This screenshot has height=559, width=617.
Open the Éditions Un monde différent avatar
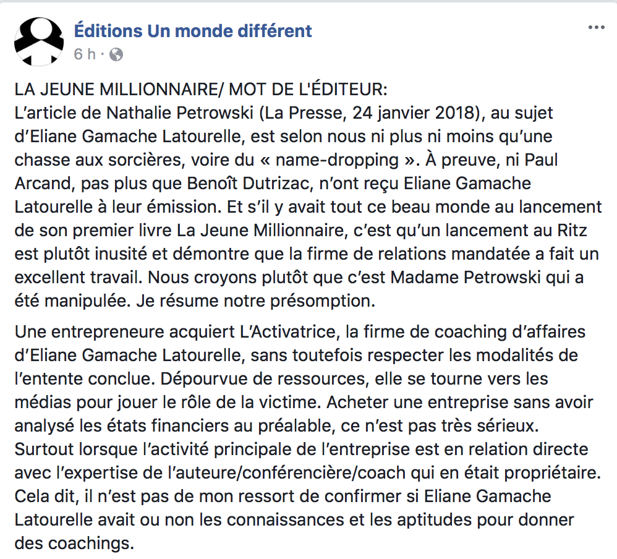pyautogui.click(x=39, y=41)
